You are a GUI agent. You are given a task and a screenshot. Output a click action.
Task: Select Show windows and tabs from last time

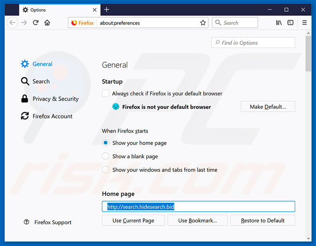tap(106, 169)
